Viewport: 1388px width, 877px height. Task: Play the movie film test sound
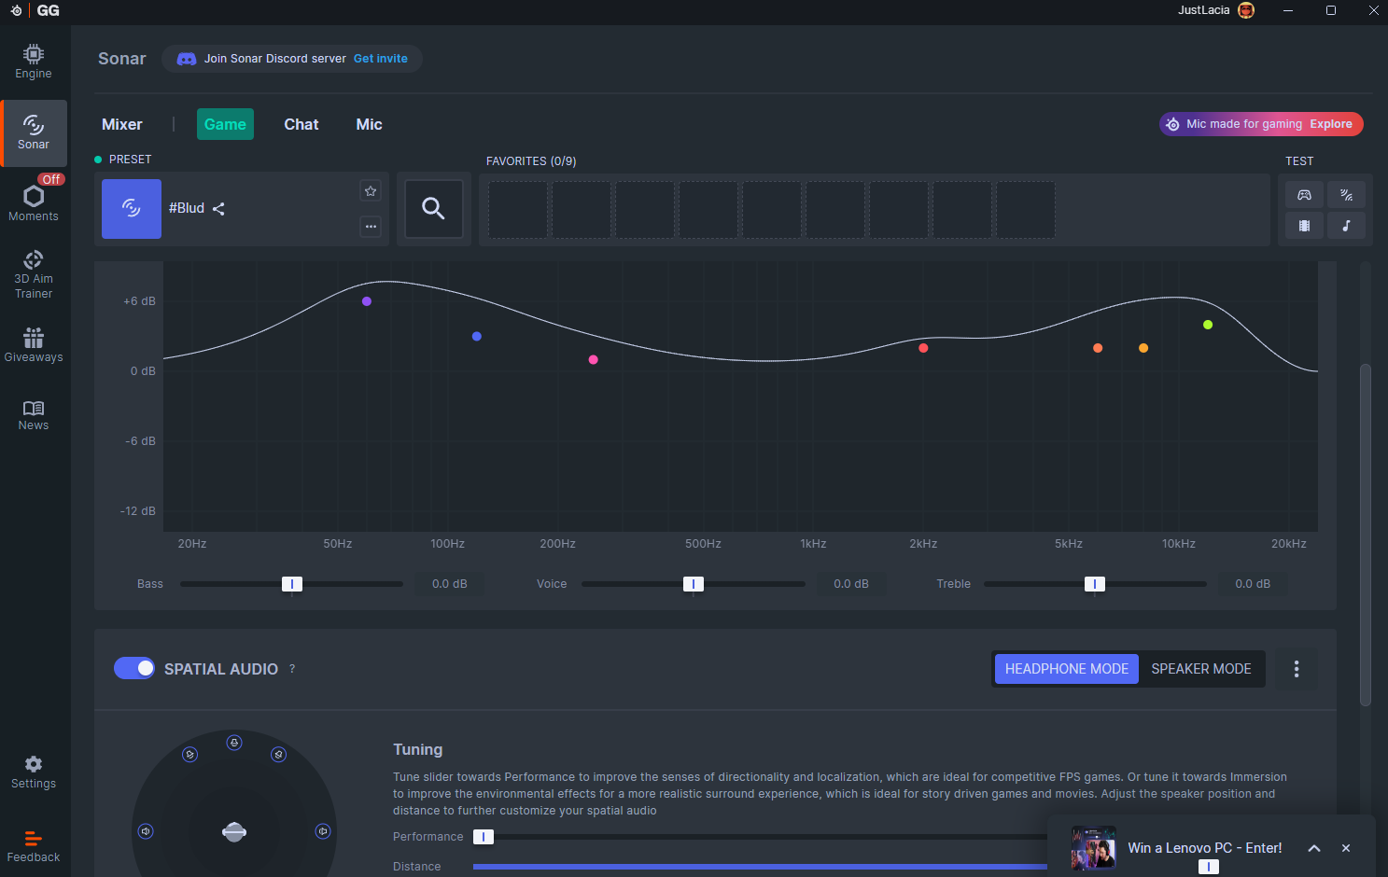pyautogui.click(x=1304, y=226)
